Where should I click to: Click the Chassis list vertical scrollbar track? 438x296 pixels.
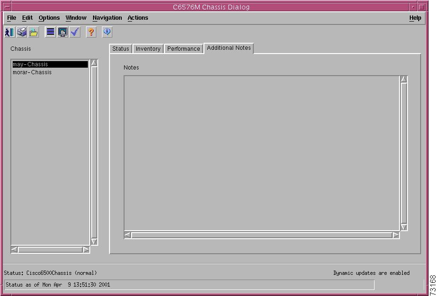[x=94, y=152]
